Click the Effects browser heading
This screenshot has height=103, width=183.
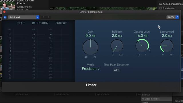pyautogui.click(x=146, y=95)
